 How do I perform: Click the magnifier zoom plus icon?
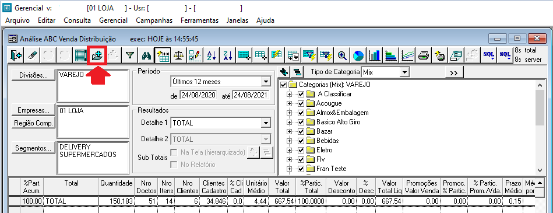point(341,55)
